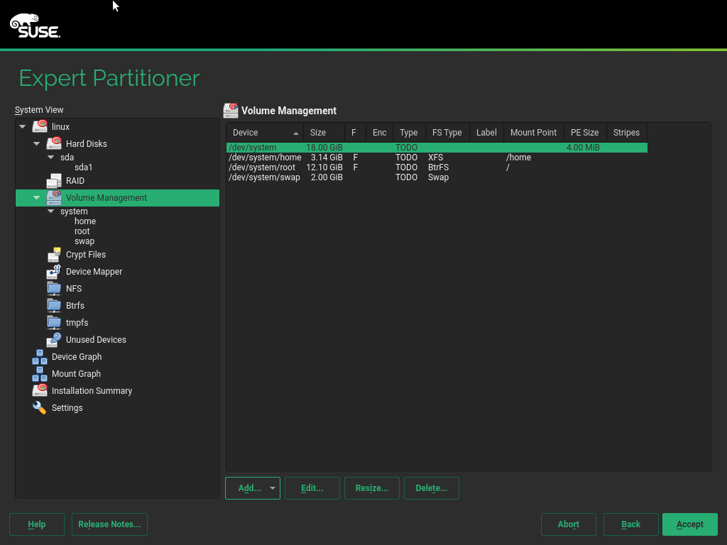The image size is (727, 545).
Task: Click the Accept button
Action: 689,524
